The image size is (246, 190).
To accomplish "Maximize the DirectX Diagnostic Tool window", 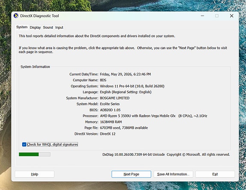I will (217, 16).
